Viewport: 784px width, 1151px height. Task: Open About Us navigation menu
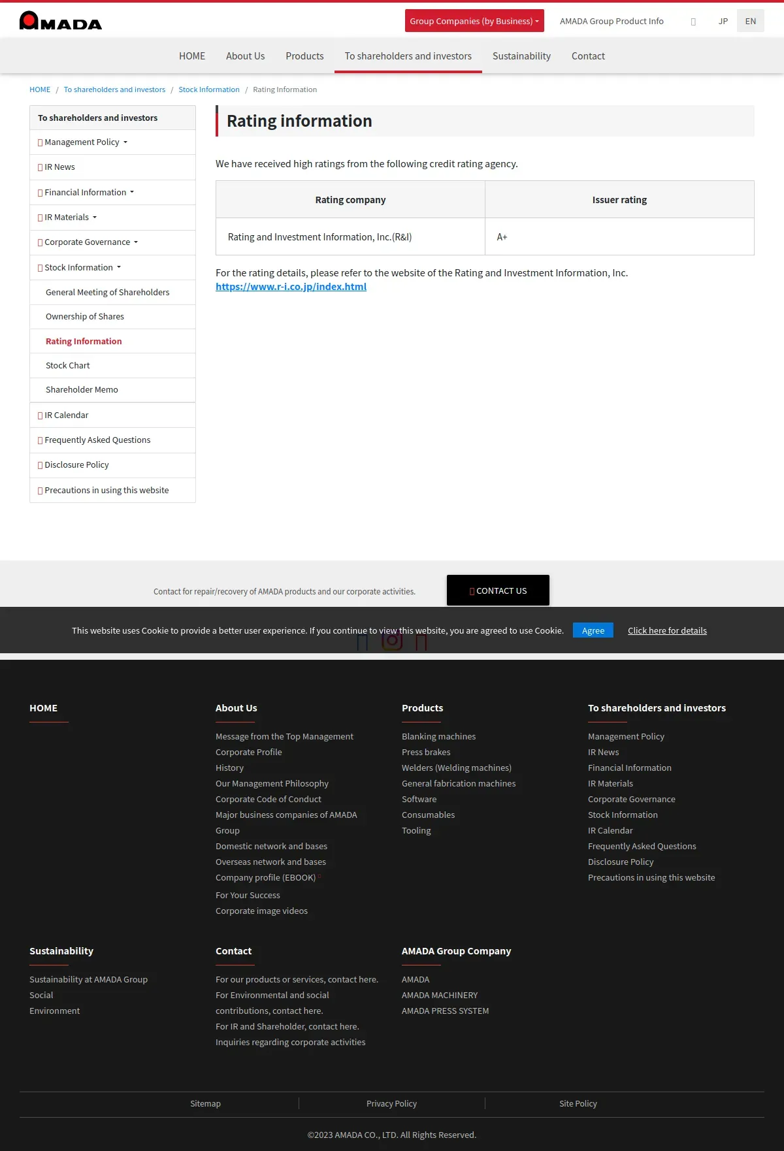245,56
